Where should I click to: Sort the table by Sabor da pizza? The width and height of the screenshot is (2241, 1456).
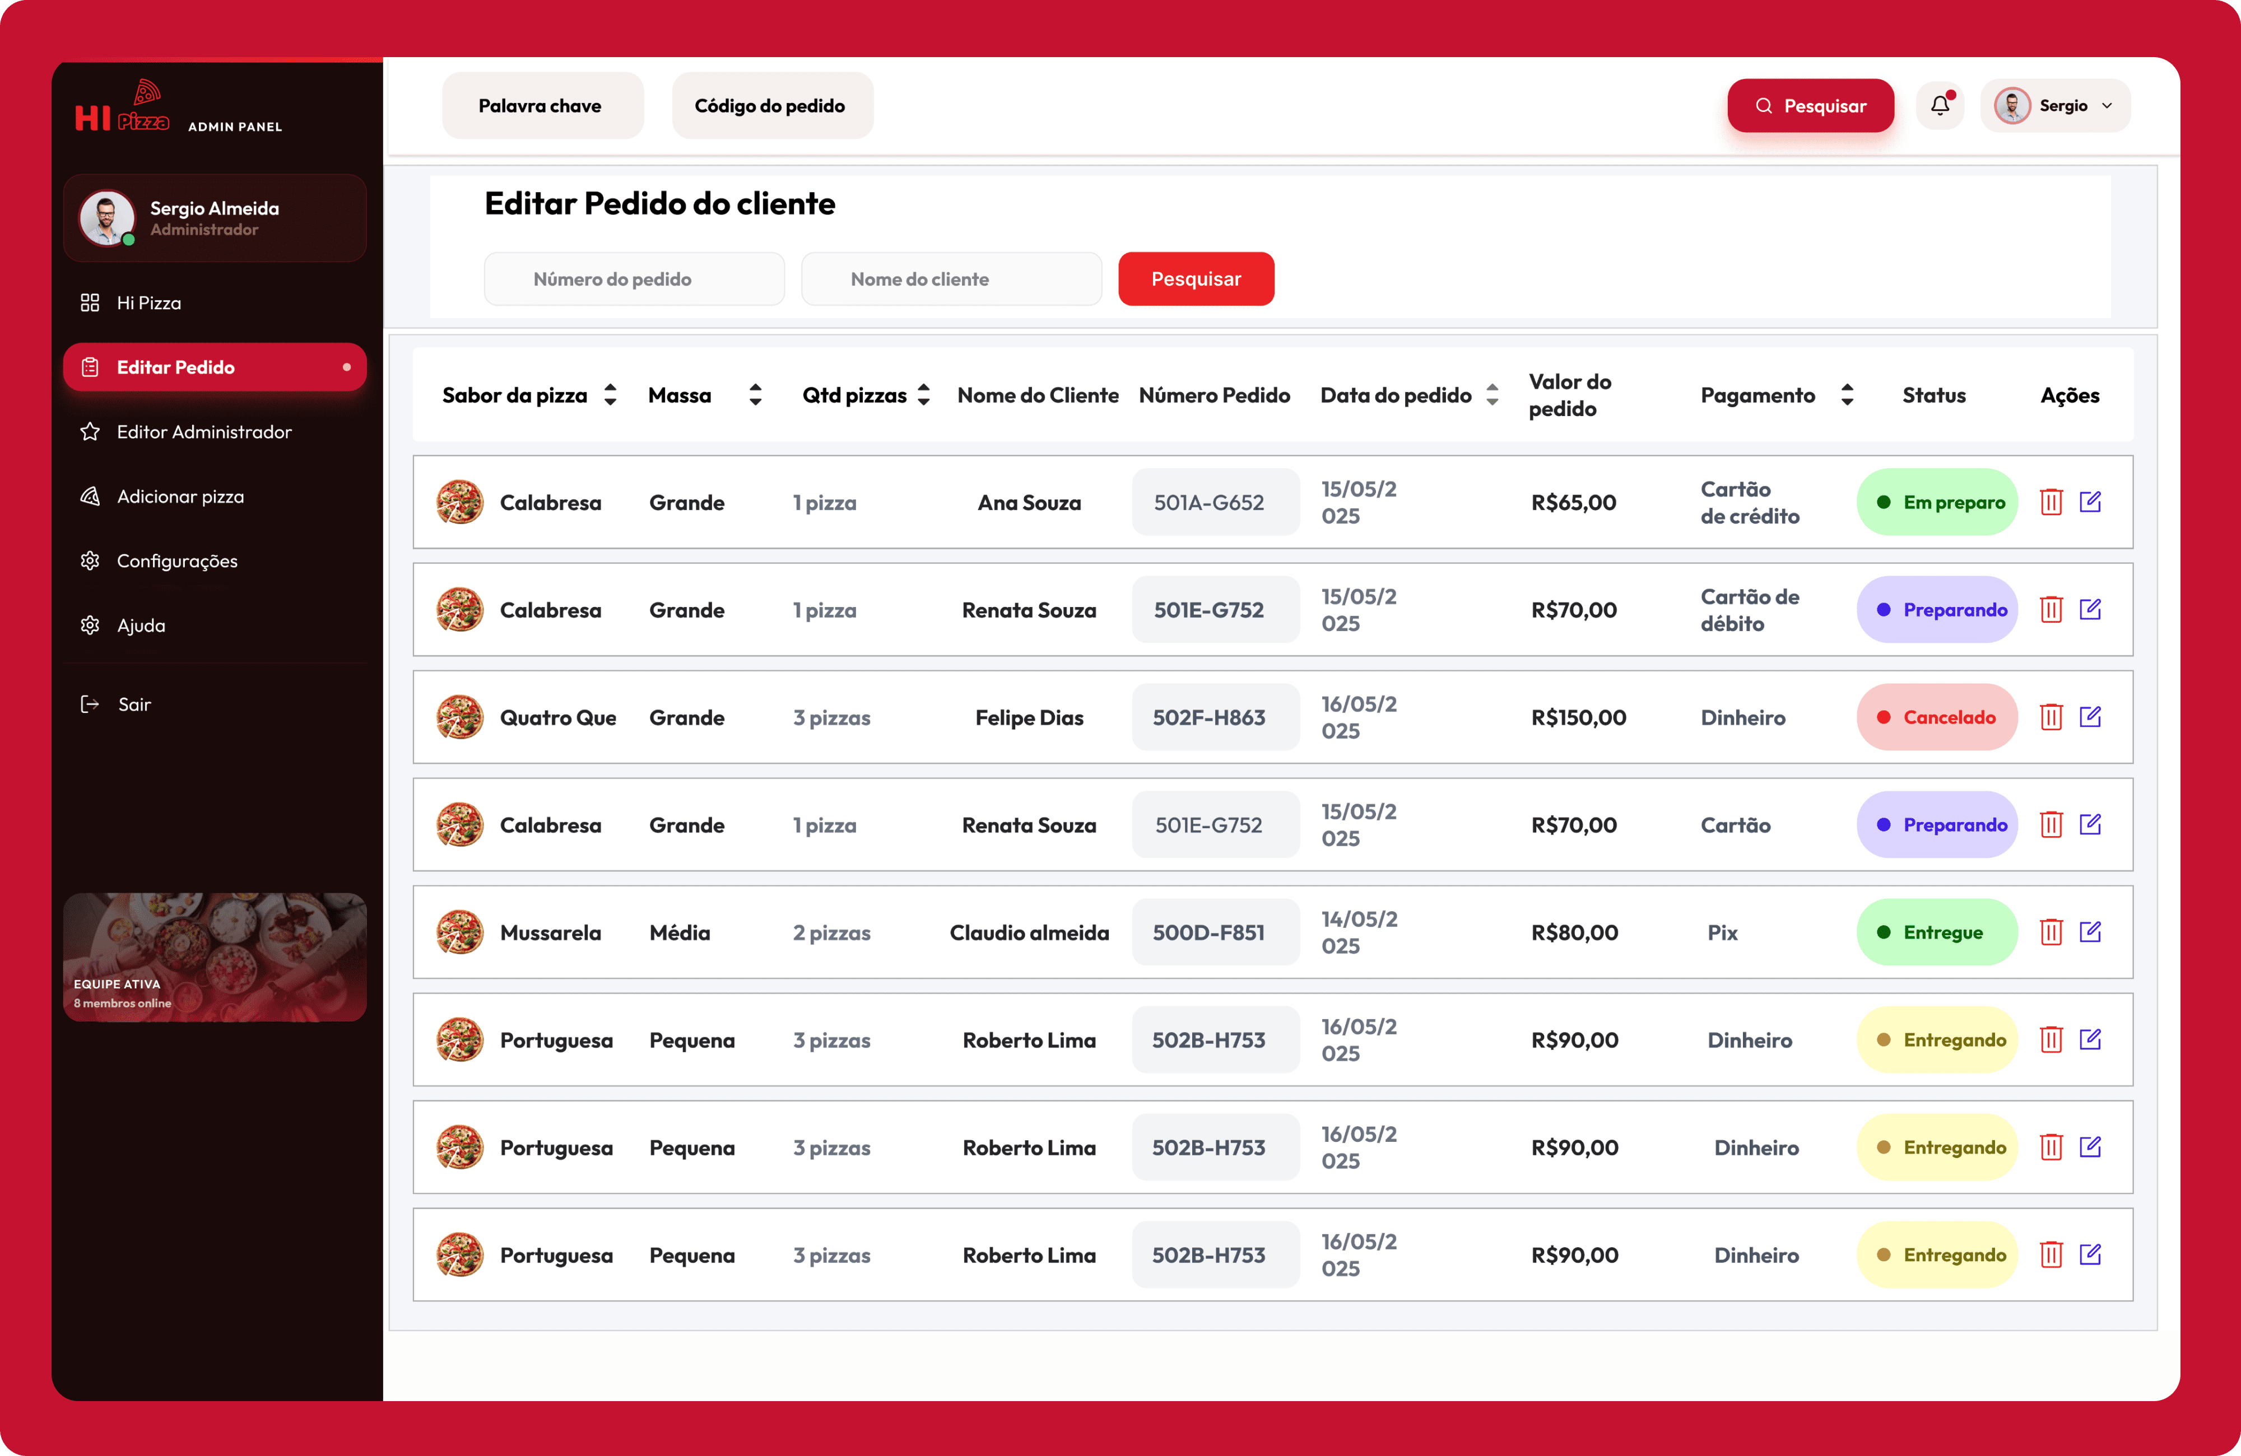click(x=610, y=395)
